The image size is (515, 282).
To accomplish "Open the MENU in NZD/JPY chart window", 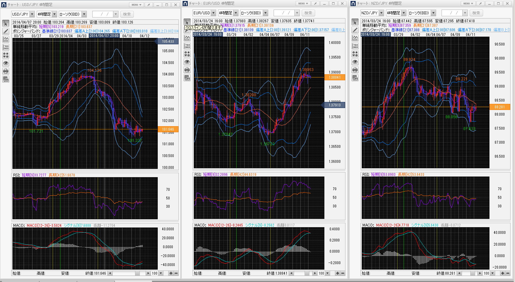I will pos(468,4).
